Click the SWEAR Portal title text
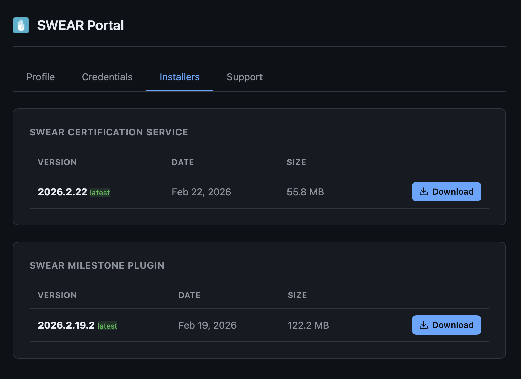 coord(80,25)
